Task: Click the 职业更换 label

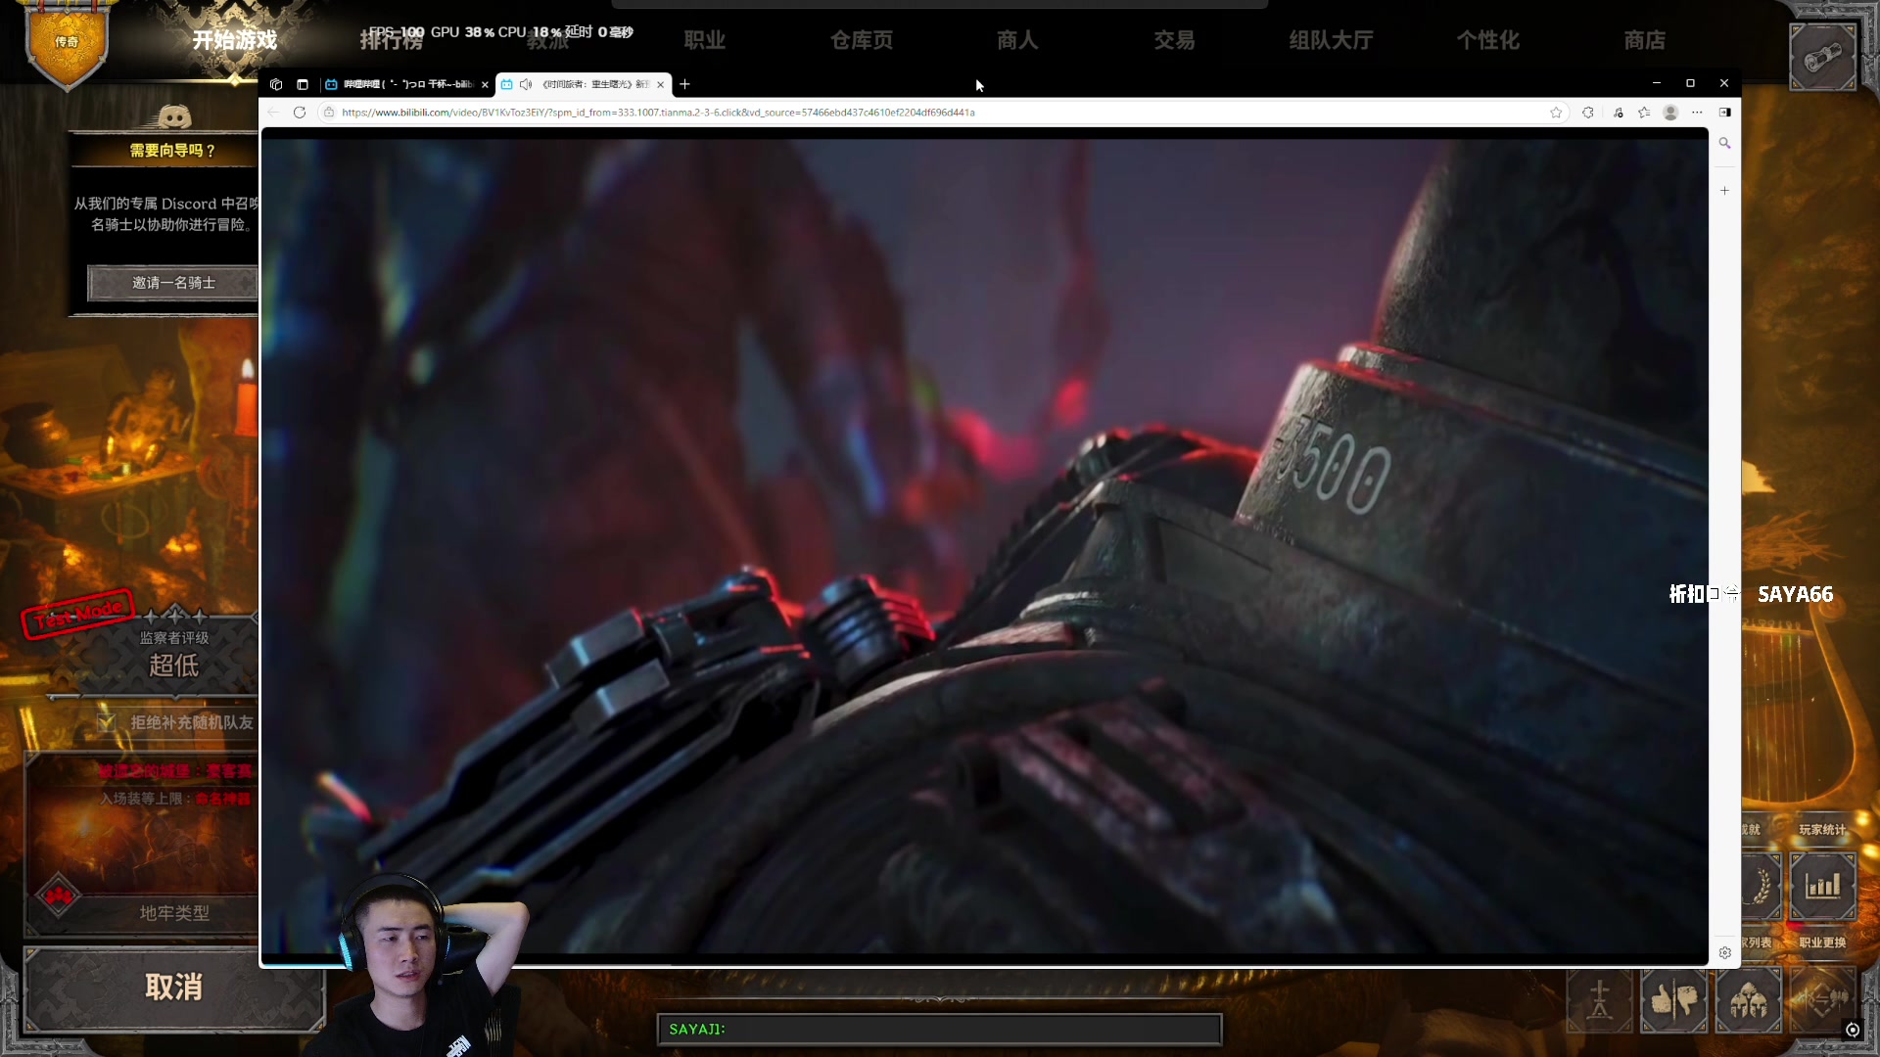Action: point(1822,942)
